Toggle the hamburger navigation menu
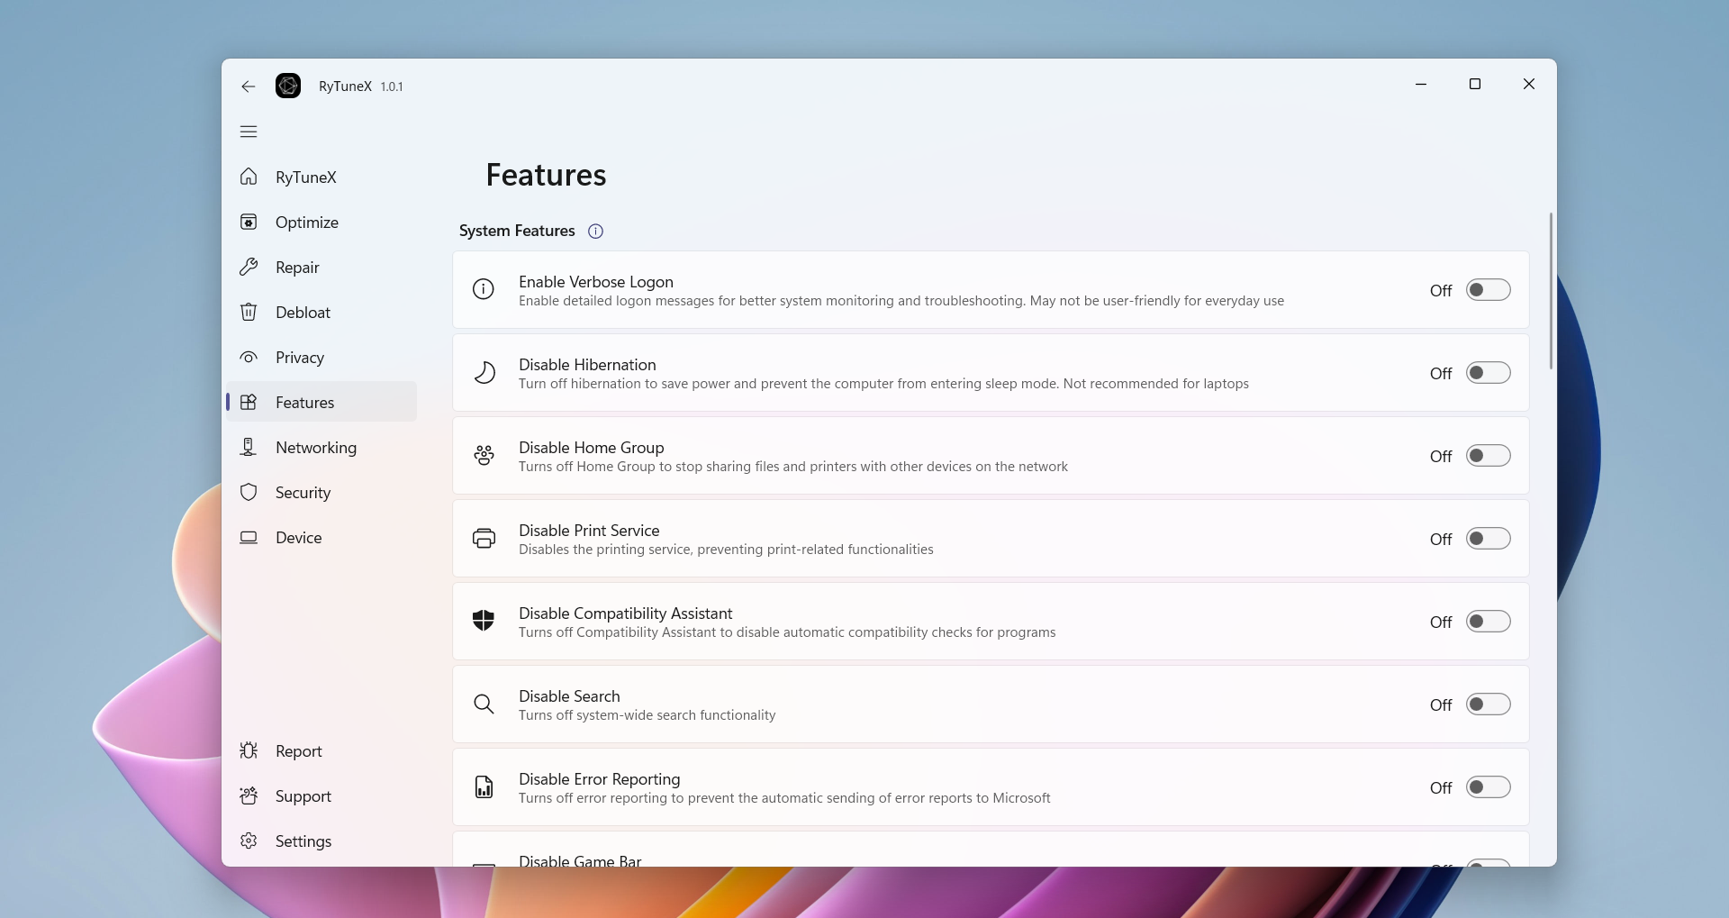This screenshot has width=1729, height=918. [x=249, y=132]
